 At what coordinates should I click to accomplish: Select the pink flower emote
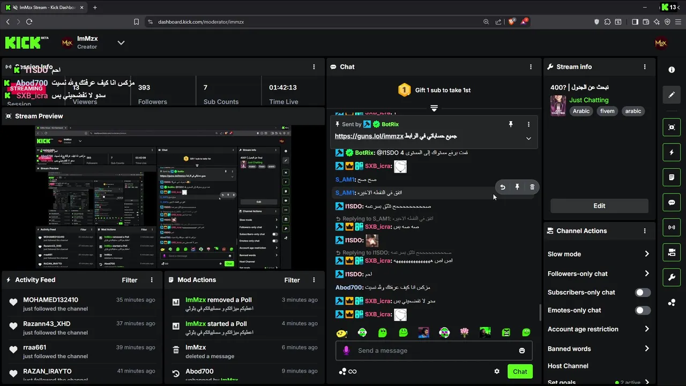tap(465, 333)
